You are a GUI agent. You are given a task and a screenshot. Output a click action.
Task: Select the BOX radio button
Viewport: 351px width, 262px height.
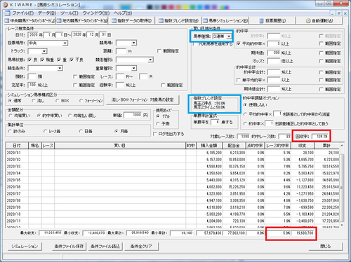pos(58,101)
